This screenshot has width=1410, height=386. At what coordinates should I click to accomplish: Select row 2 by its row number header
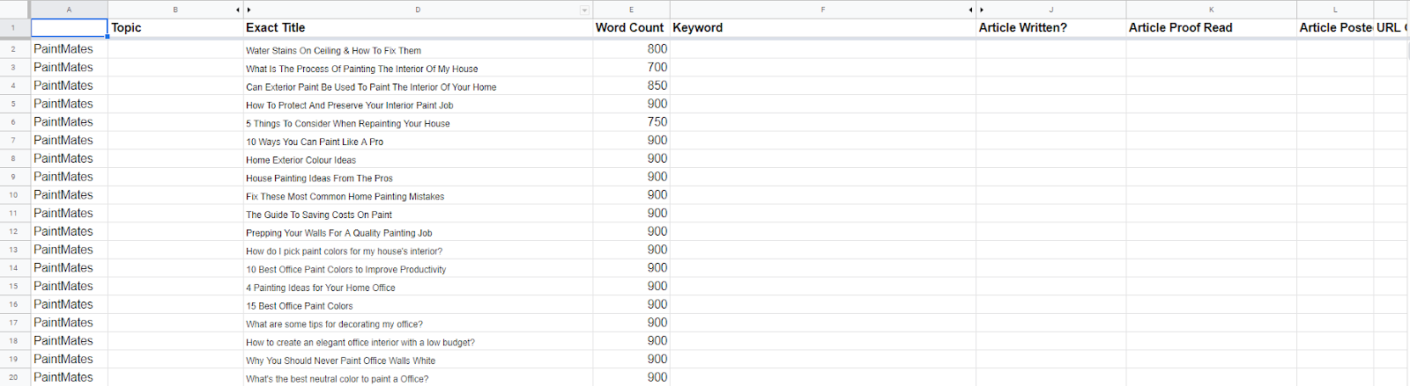(x=15, y=49)
